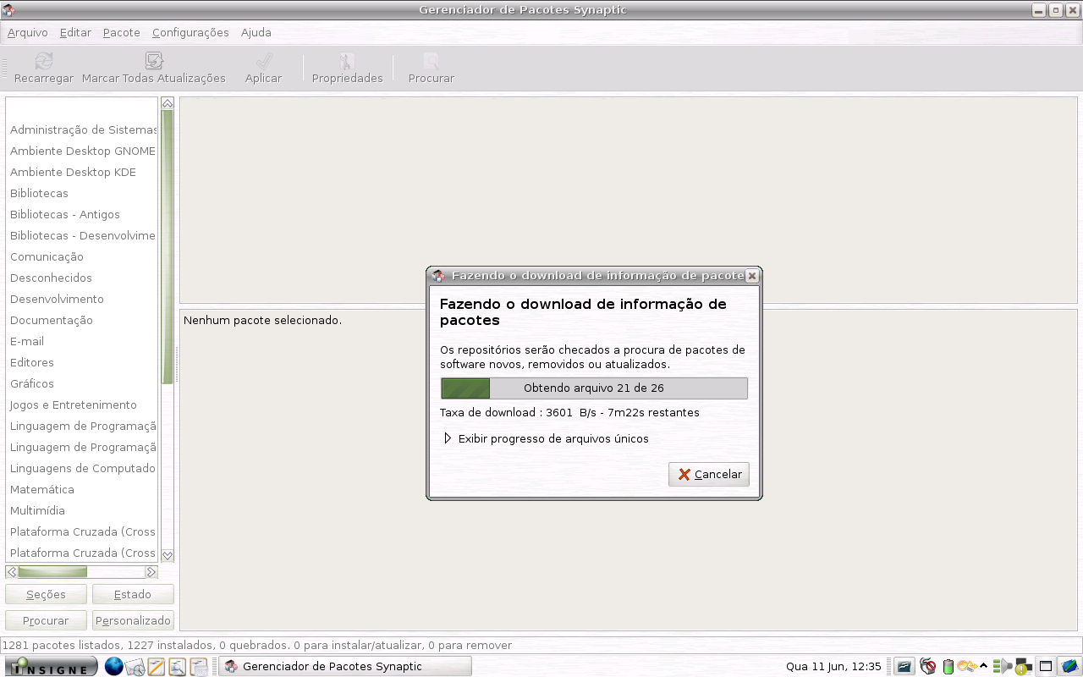Image resolution: width=1083 pixels, height=677 pixels.
Task: Select Bibliotecas - Desenvolvimento section
Action: (x=82, y=235)
